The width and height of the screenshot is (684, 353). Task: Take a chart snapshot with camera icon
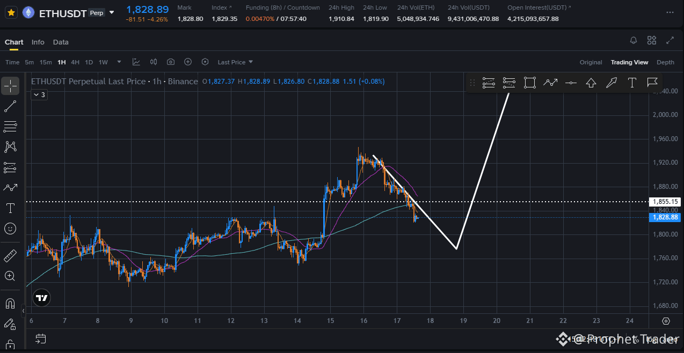point(171,62)
